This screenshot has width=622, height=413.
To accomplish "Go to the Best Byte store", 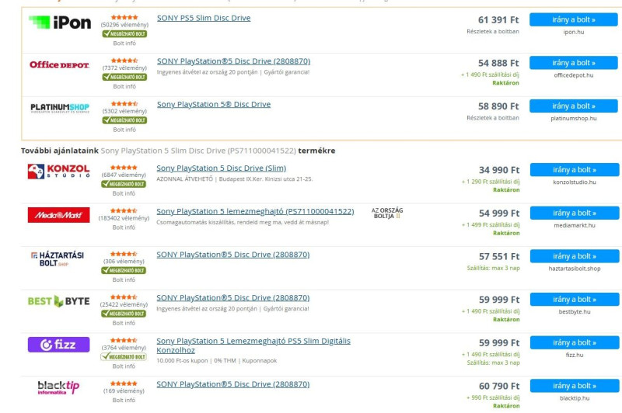I will pyautogui.click(x=575, y=299).
